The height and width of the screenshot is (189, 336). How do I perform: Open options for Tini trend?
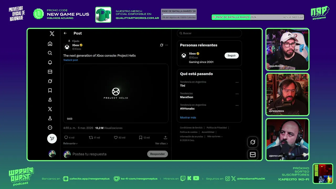click(237, 82)
